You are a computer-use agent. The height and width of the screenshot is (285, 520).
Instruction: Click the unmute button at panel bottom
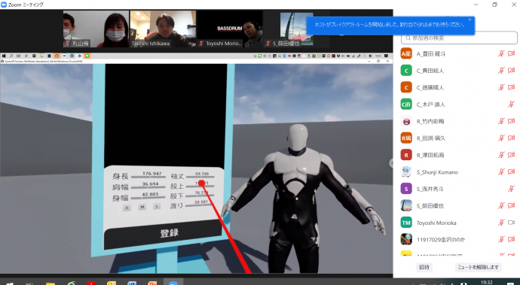tap(478, 267)
